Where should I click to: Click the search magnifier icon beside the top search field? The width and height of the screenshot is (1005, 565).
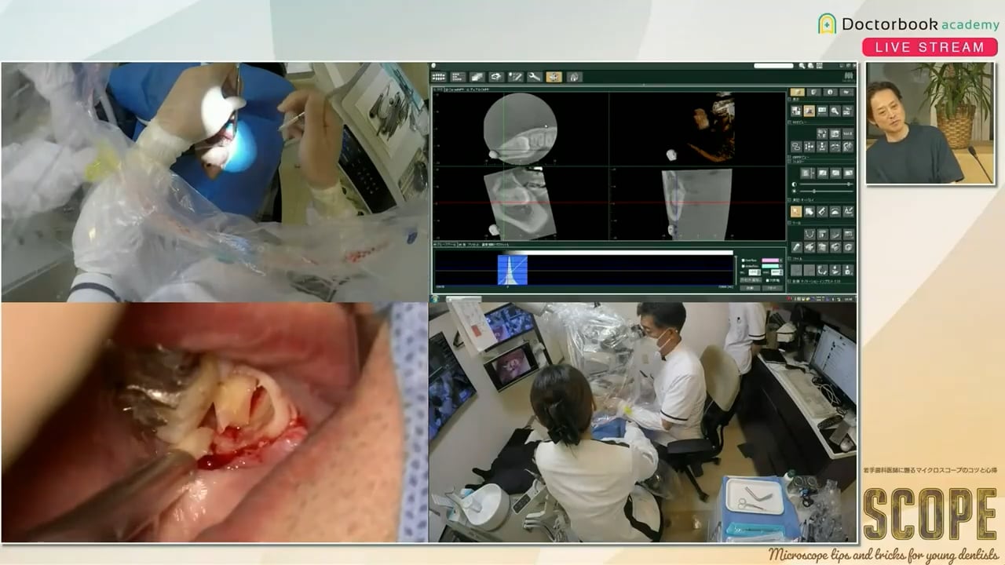point(802,66)
